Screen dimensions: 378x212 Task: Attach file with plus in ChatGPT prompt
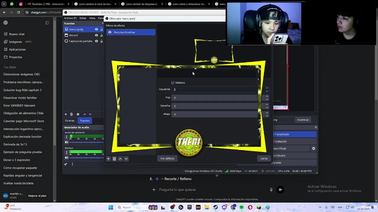click(154, 190)
